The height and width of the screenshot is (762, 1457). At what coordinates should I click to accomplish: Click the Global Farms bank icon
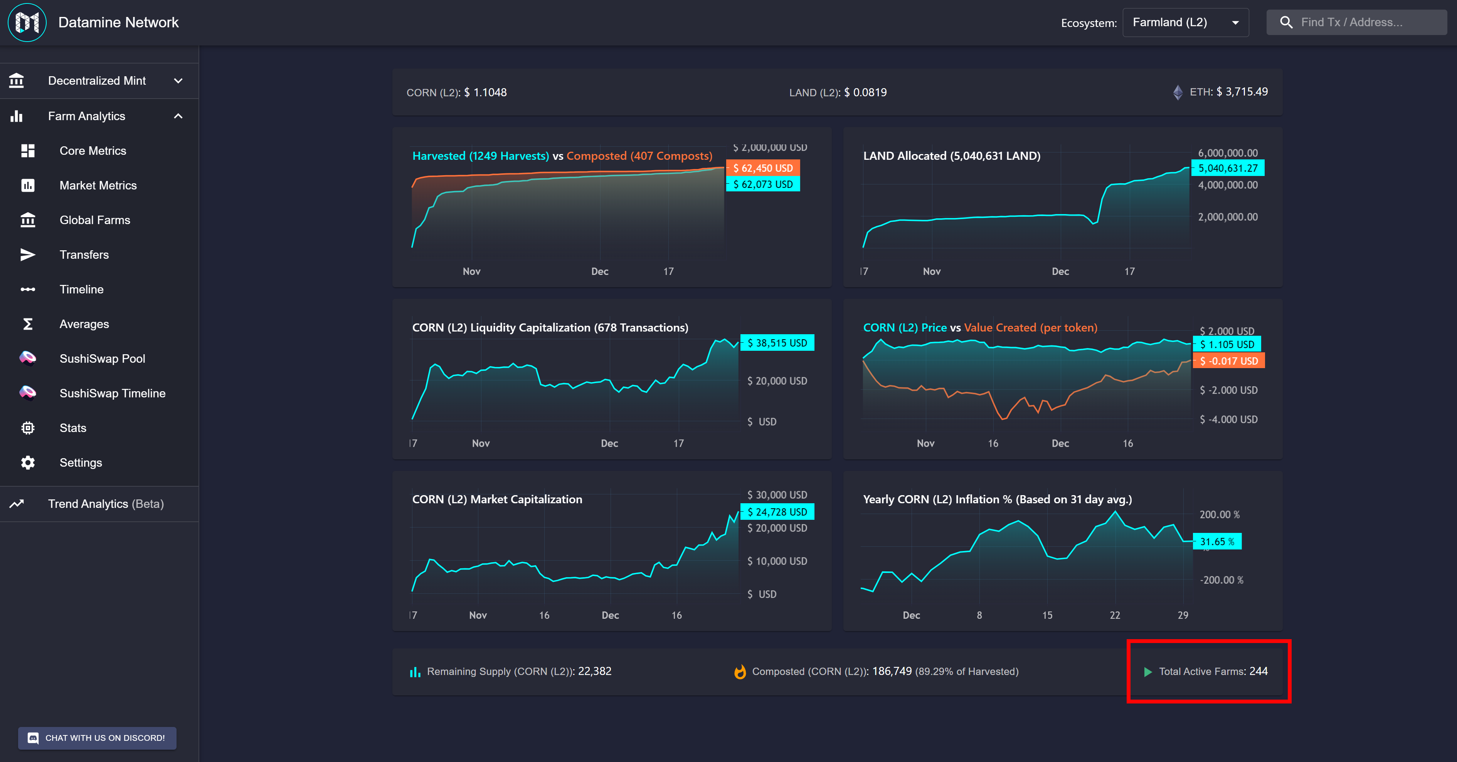28,220
